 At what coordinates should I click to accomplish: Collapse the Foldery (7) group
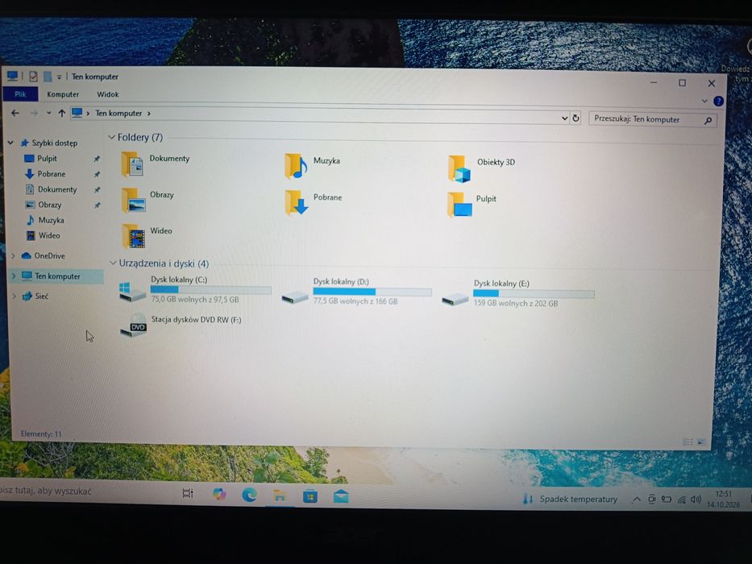[112, 137]
